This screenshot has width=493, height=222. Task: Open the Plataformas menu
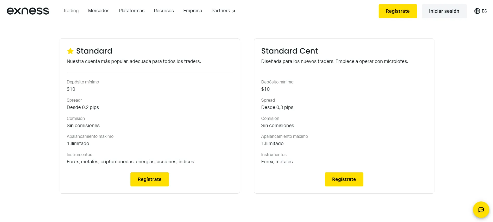(132, 11)
